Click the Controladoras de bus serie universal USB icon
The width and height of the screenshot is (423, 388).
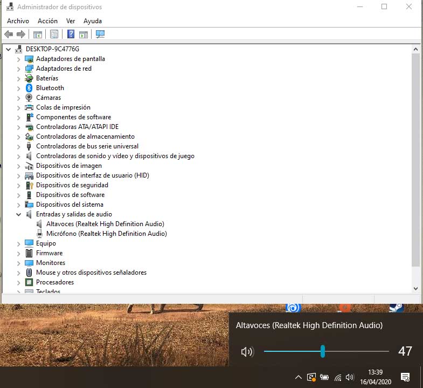point(29,146)
